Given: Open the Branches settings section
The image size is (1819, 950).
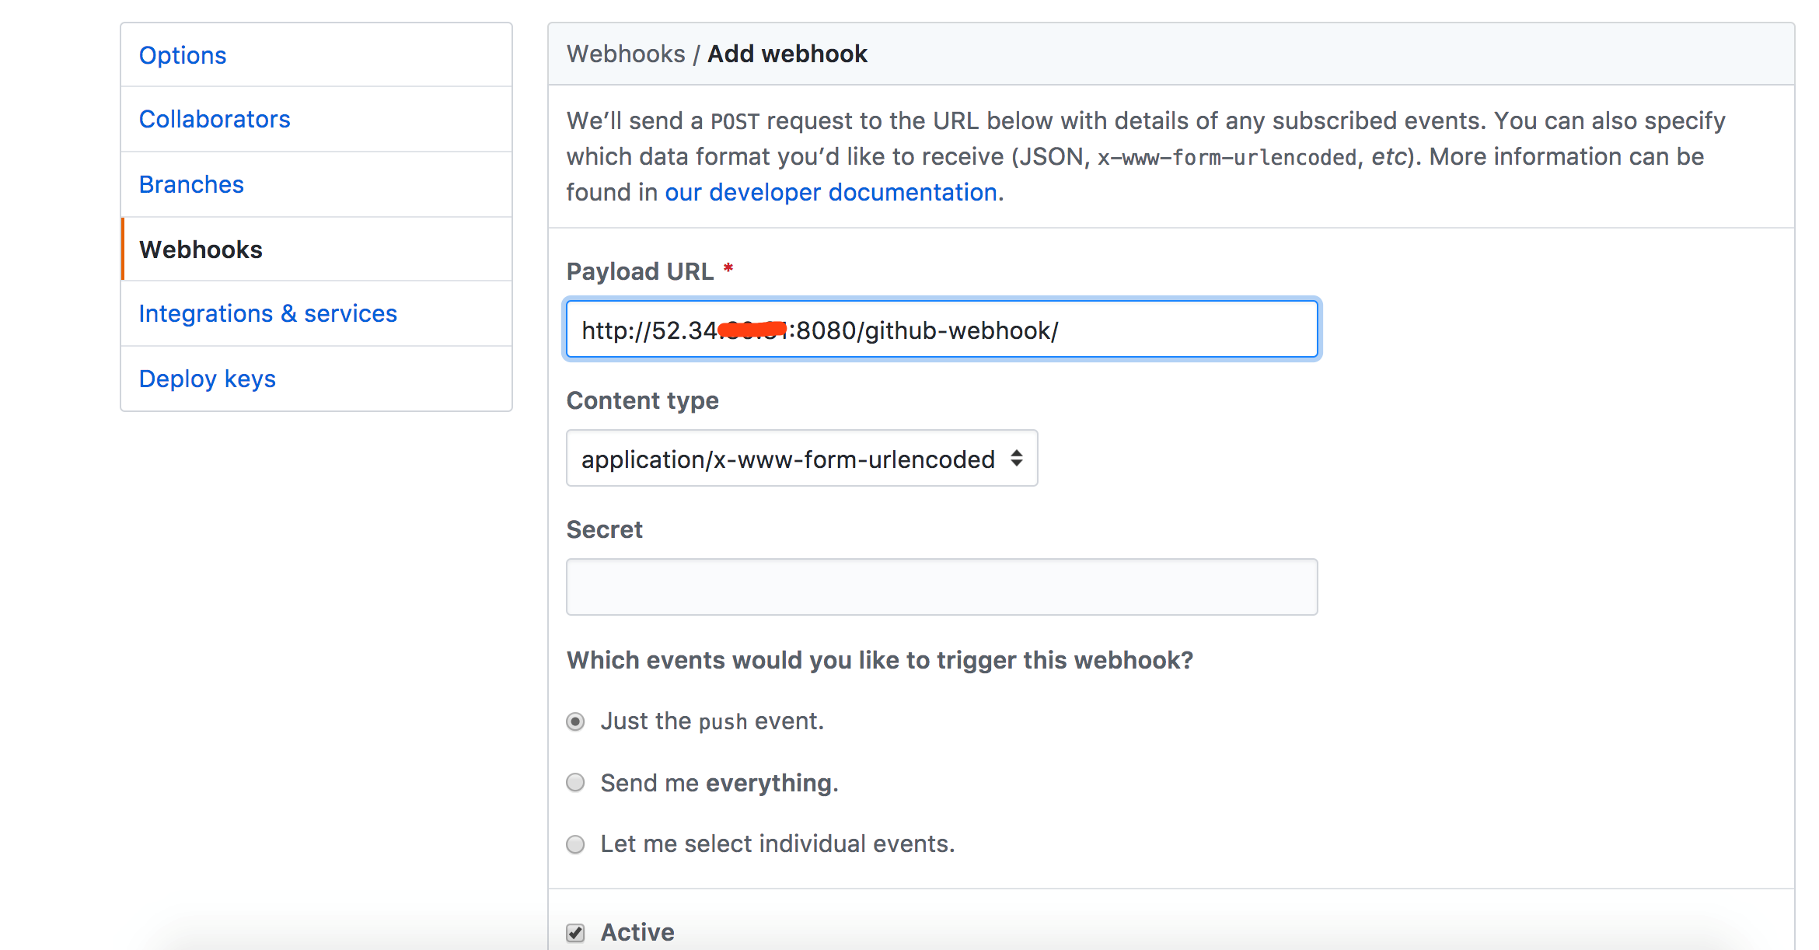Looking at the screenshot, I should [x=191, y=184].
